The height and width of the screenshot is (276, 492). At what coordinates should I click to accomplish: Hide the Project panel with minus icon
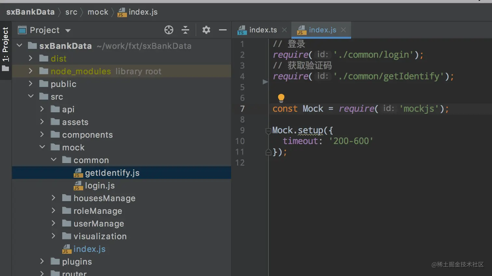coord(223,30)
